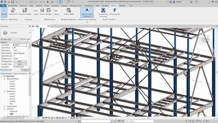218x123 pixels.
Task: Toggle ribbon minimize panel button
Action: coord(131,6)
